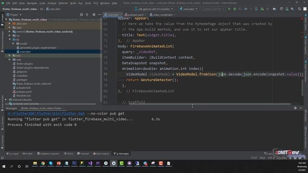This screenshot has height=173, width=308.
Task: Hide the Project panel using minus icon
Action: pyautogui.click(x=100, y=14)
